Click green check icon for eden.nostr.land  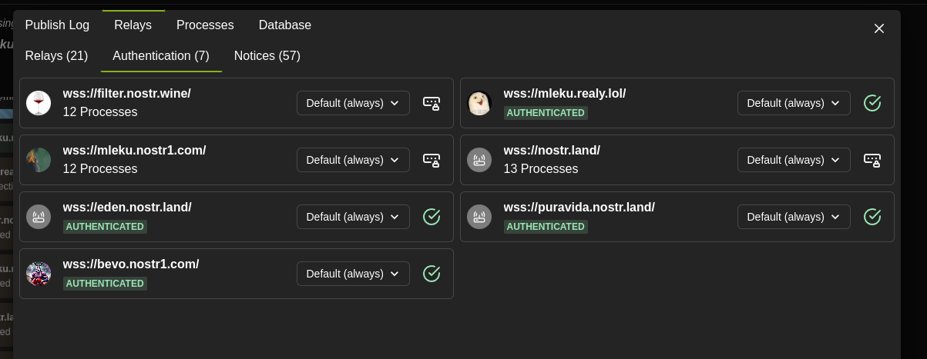tap(432, 217)
